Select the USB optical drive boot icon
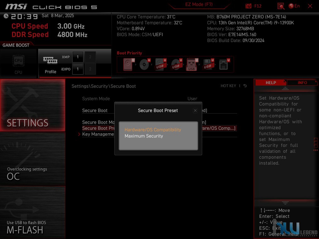 (176, 64)
